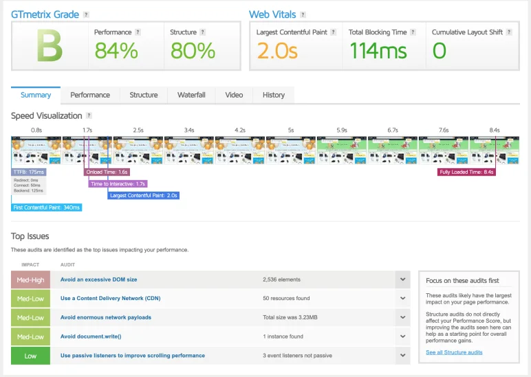The image size is (531, 377).
Task: Click the Time to Interactive: 1.7s marker
Action: point(118,184)
